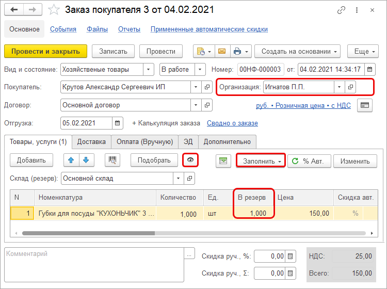Copy link to document via chain icon
Image resolution: width=387 pixels, height=289 pixels.
[341, 10]
